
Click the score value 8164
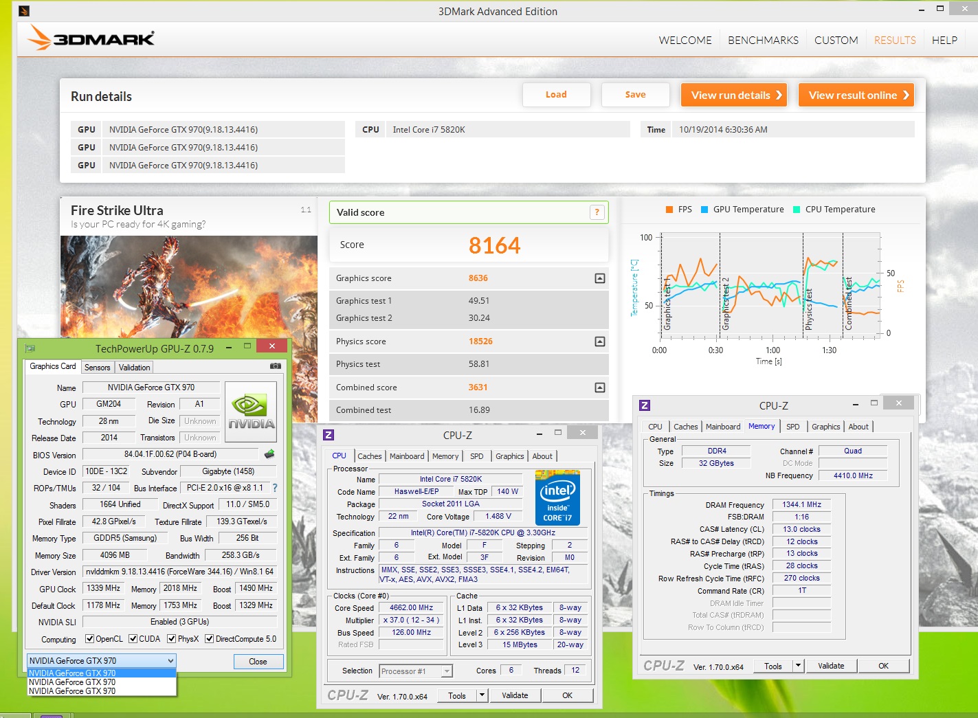tap(494, 245)
